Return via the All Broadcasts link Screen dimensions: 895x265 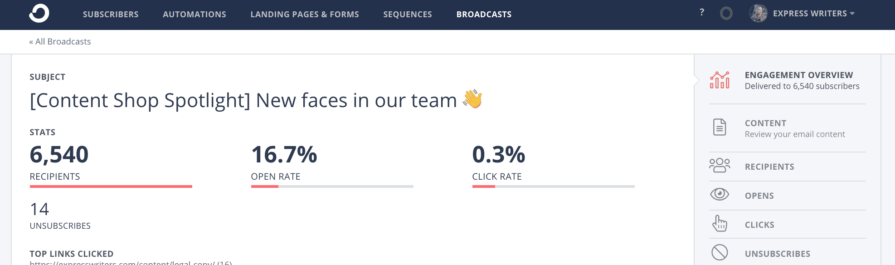click(60, 42)
